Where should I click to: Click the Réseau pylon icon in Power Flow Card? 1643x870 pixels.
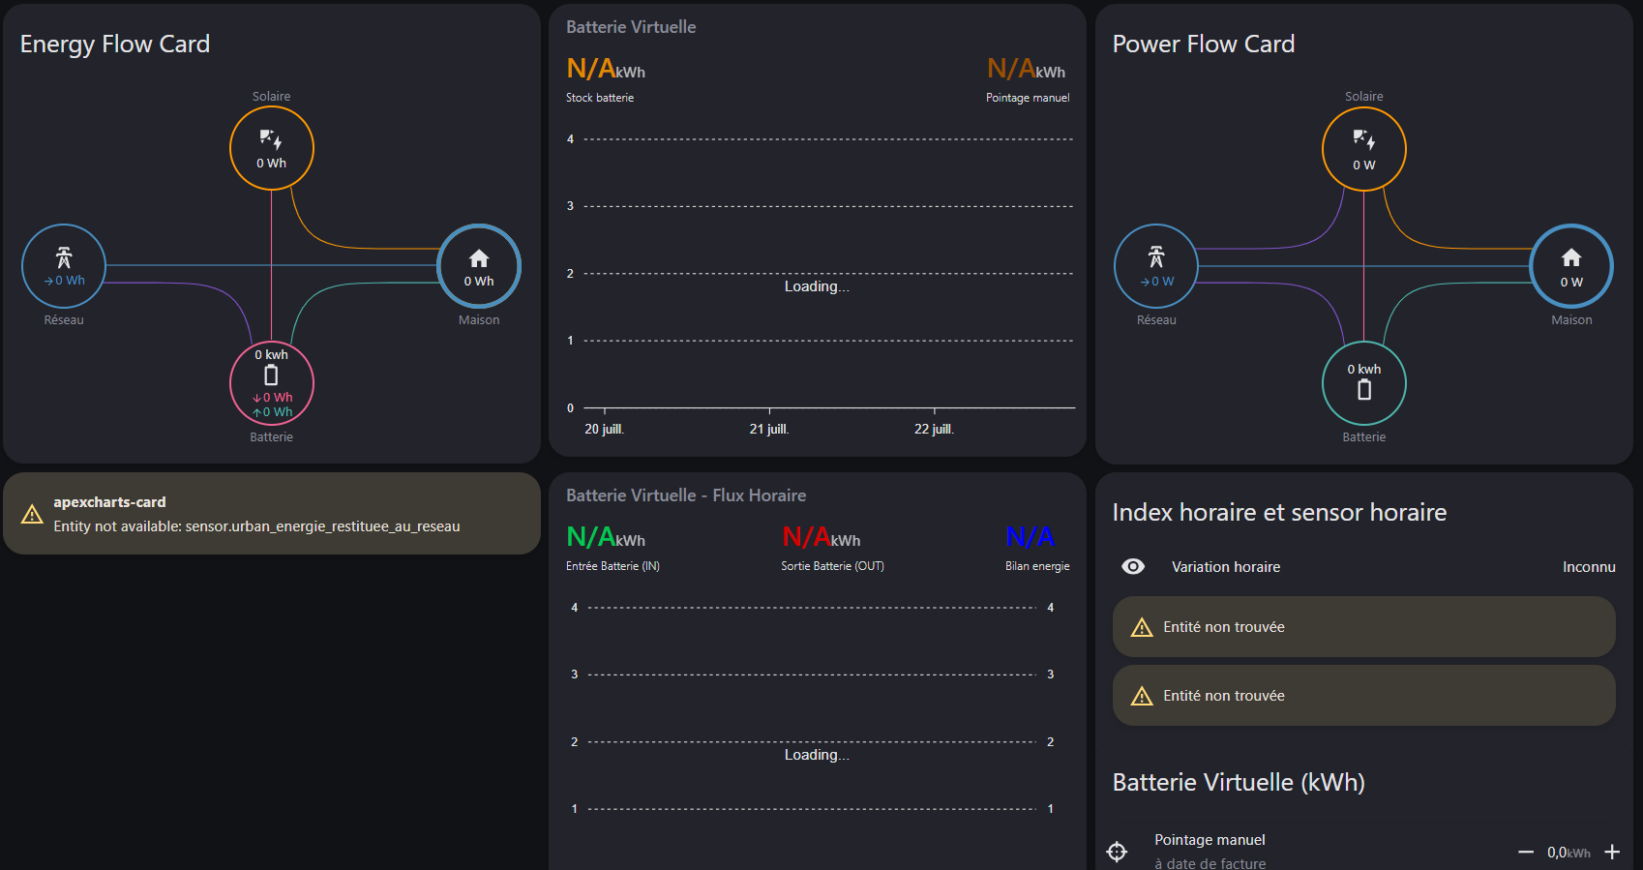click(x=1156, y=257)
